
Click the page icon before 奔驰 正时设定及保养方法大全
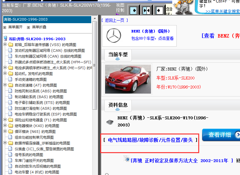point(127,159)
